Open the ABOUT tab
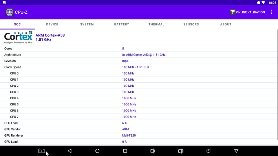Screen dimensions: 278x156 click(x=226, y=24)
